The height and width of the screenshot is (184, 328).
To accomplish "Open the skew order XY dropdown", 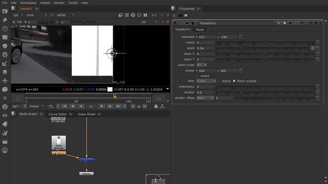I will coord(201,65).
